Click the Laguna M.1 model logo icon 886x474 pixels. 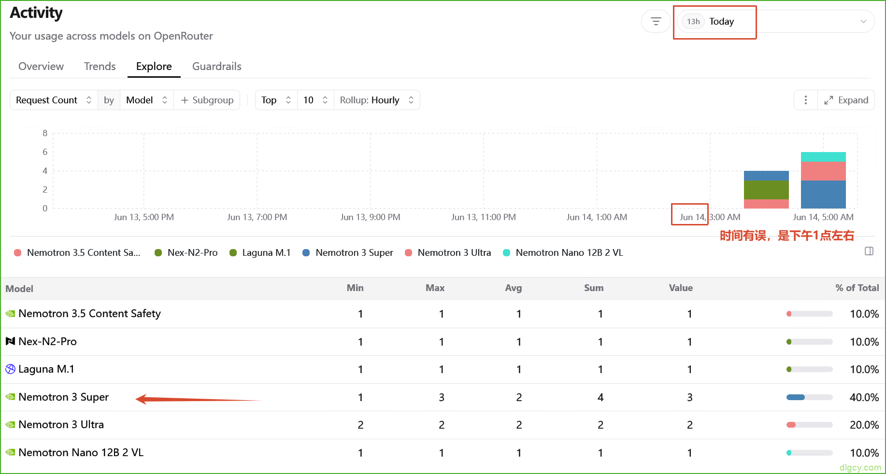click(10, 369)
